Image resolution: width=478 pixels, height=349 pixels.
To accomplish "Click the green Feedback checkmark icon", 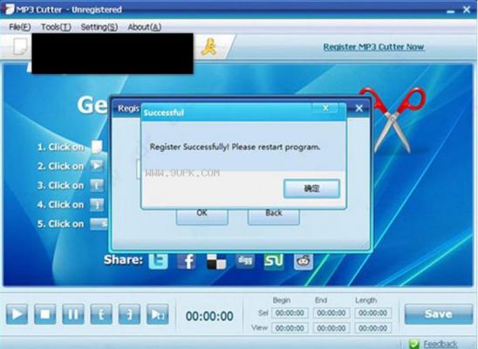I will click(x=414, y=345).
